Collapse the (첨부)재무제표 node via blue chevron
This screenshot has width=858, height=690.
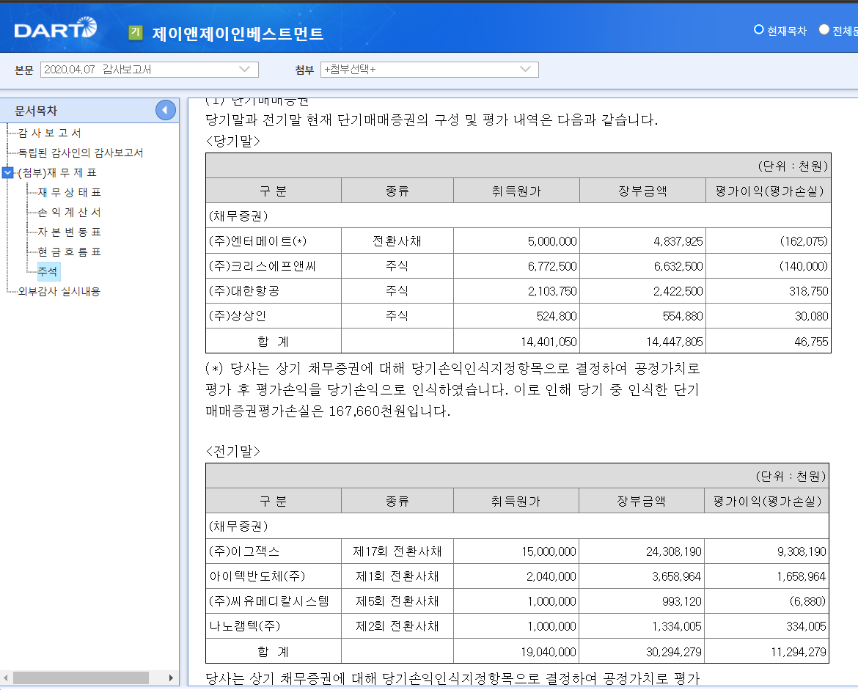pyautogui.click(x=7, y=173)
